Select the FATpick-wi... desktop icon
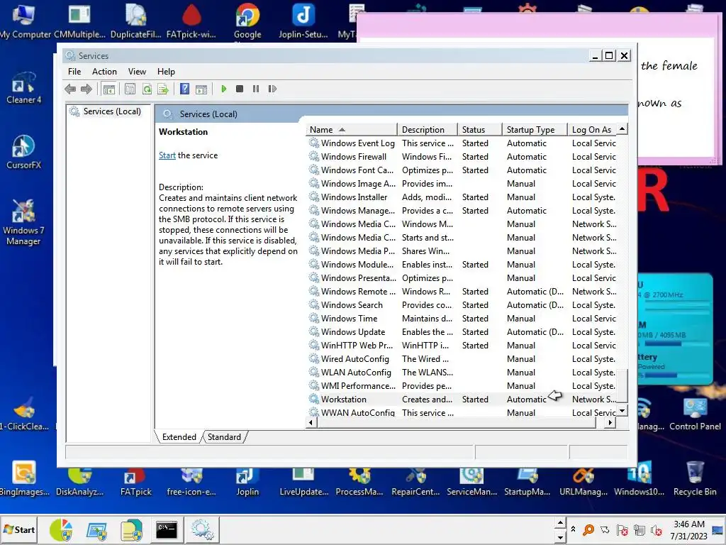Screen dimensions: 726x545 click(191, 21)
